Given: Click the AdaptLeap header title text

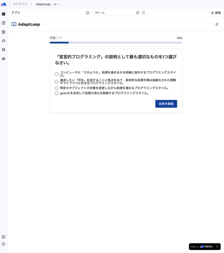Looking at the screenshot, I should click(x=29, y=24).
